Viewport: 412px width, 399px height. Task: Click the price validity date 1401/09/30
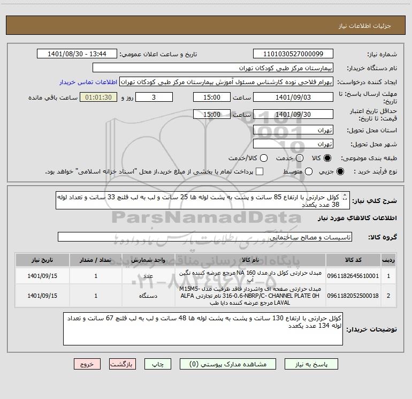tap(293, 114)
